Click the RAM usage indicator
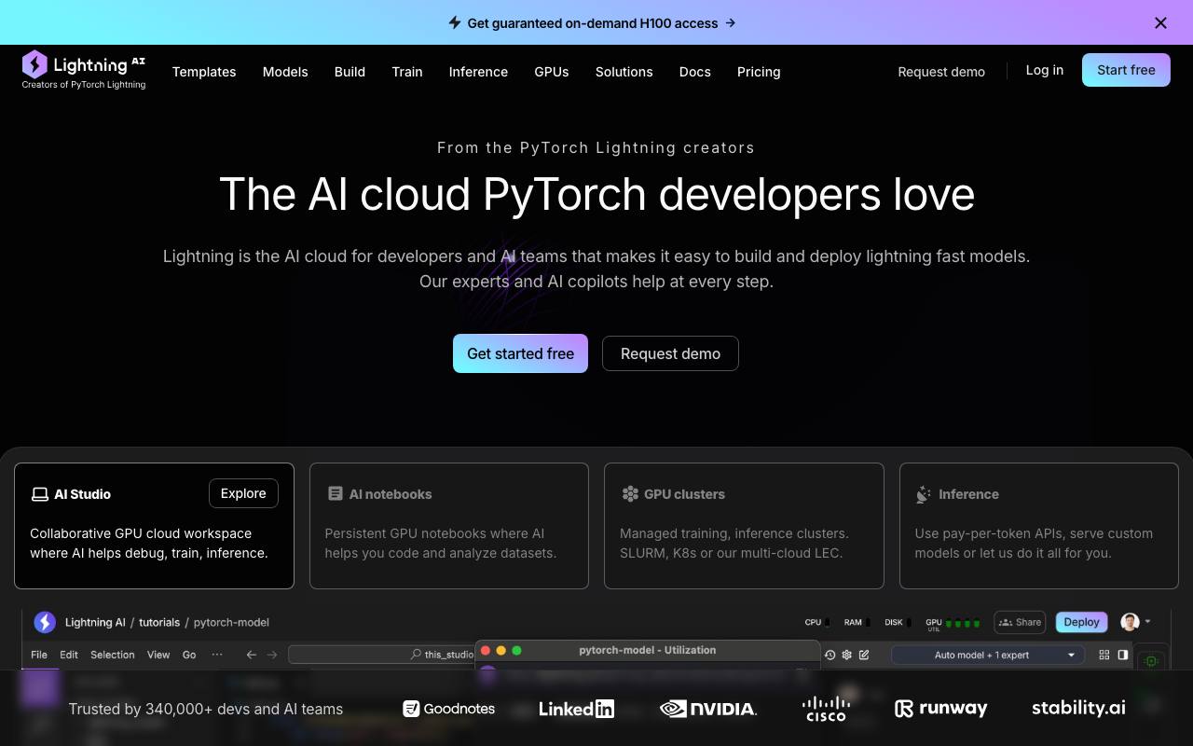 (x=857, y=622)
